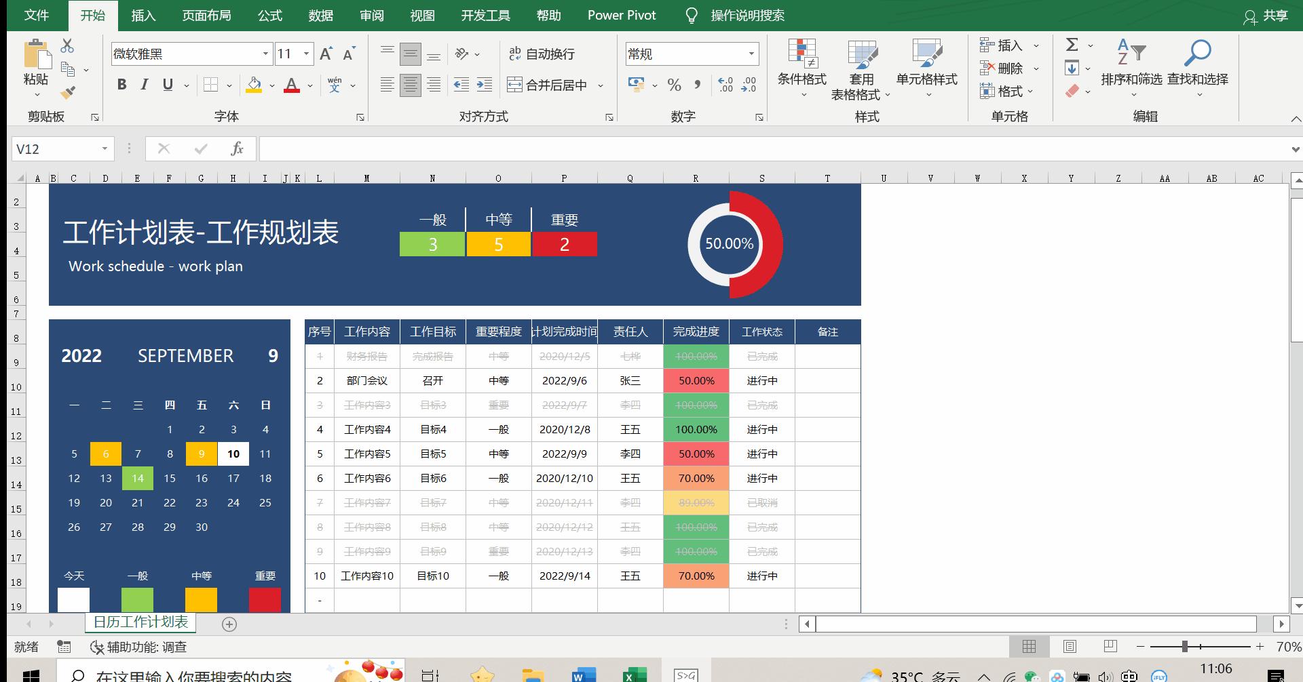Open the number format dropdown (常规)
This screenshot has height=682, width=1303.
coord(750,54)
